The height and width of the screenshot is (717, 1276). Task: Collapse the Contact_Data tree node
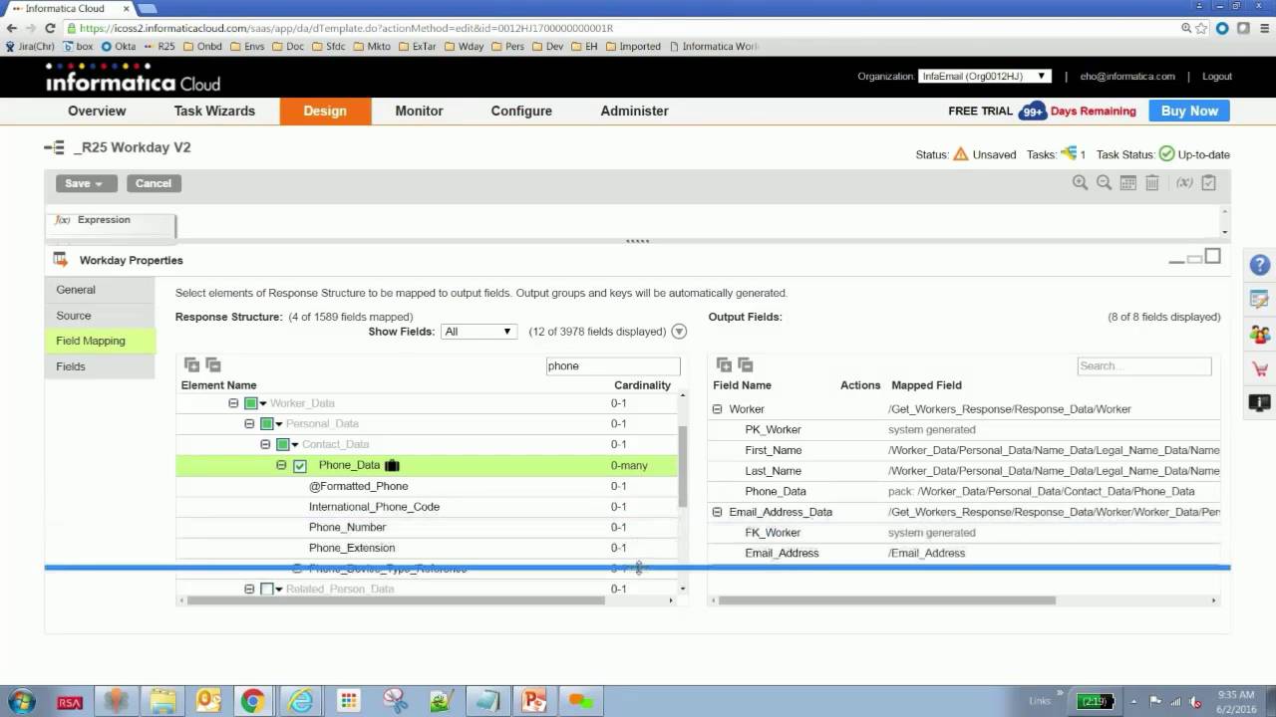click(x=265, y=444)
